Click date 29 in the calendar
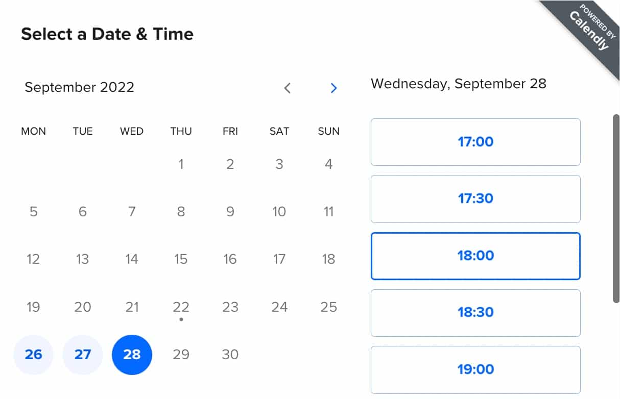The image size is (620, 399). coord(181,355)
